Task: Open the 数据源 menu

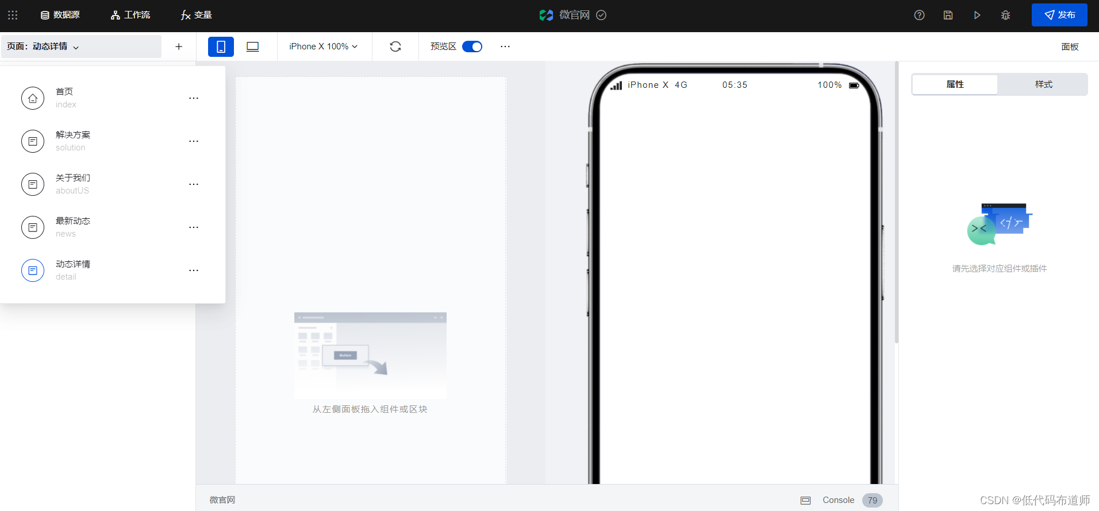Action: (x=60, y=15)
